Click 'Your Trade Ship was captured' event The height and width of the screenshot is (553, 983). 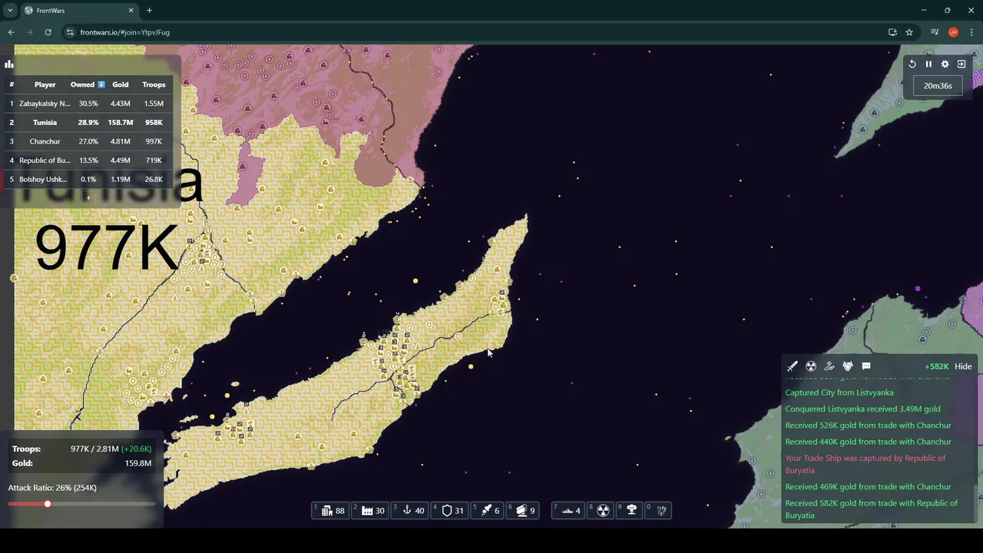click(x=866, y=464)
